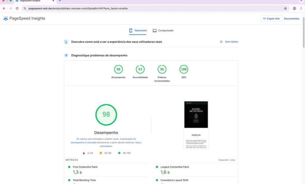Open the tab search dropdown arrow
The height and width of the screenshot is (184, 305).
(301, 1)
